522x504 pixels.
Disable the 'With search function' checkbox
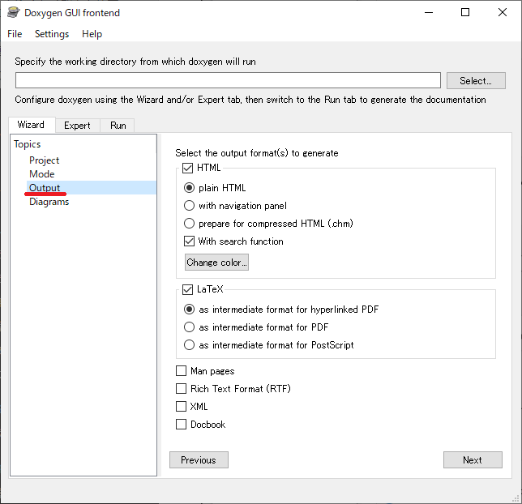(190, 241)
